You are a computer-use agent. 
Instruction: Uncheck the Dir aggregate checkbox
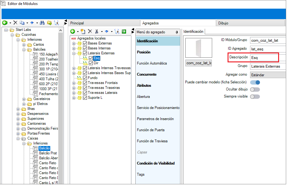coord(91,63)
